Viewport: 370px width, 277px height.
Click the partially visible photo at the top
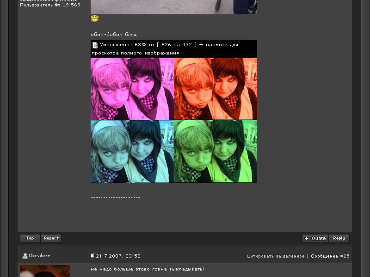173,6
